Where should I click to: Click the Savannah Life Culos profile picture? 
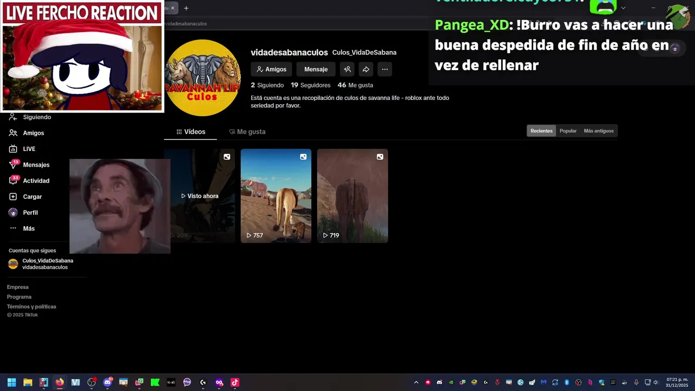pyautogui.click(x=203, y=78)
